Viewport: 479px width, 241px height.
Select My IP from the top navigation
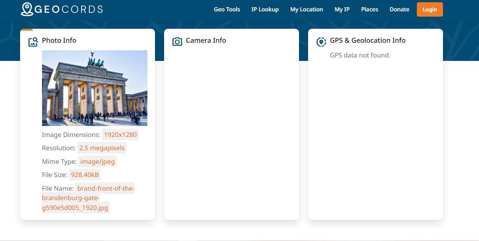(x=342, y=9)
